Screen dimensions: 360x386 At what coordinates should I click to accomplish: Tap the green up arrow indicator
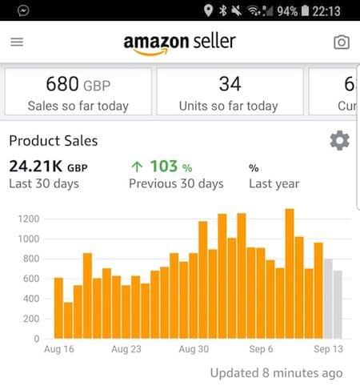click(137, 167)
